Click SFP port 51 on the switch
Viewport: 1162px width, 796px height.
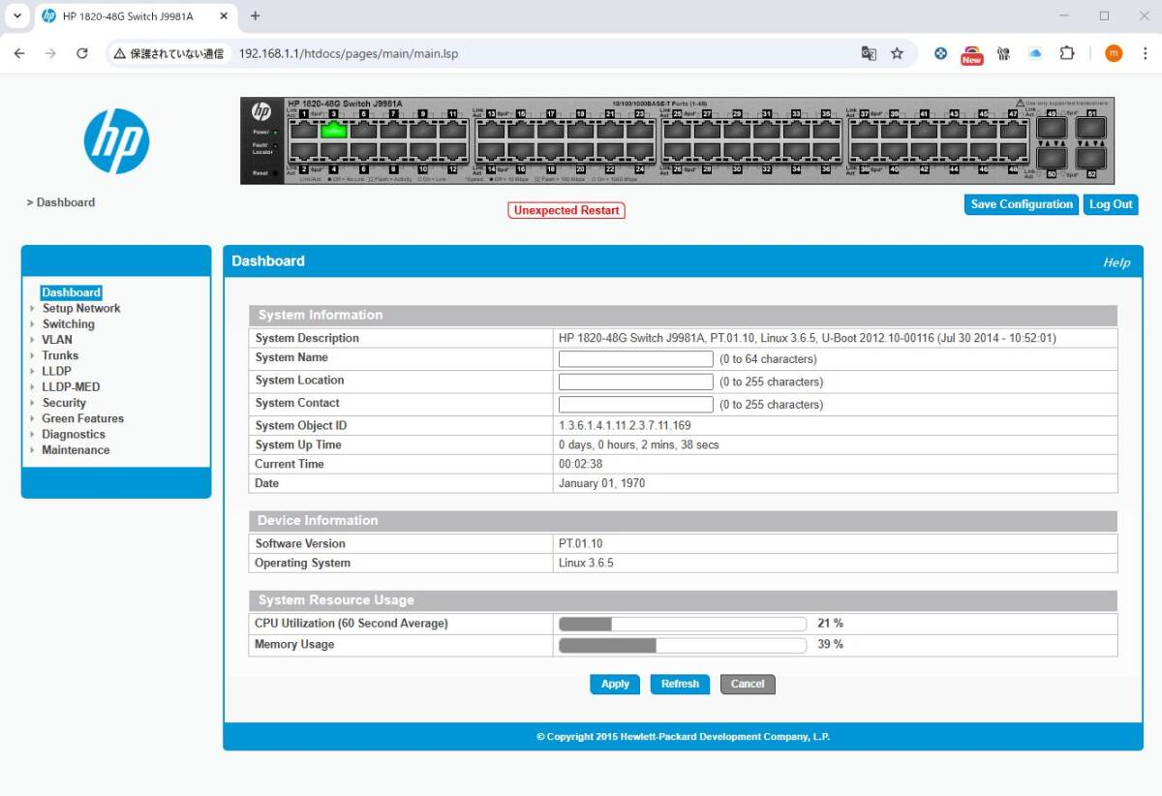1091,128
